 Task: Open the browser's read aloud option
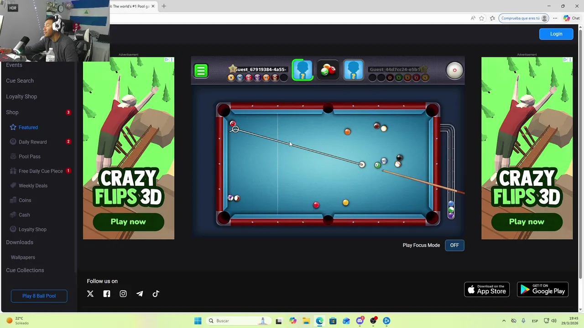coord(473,18)
